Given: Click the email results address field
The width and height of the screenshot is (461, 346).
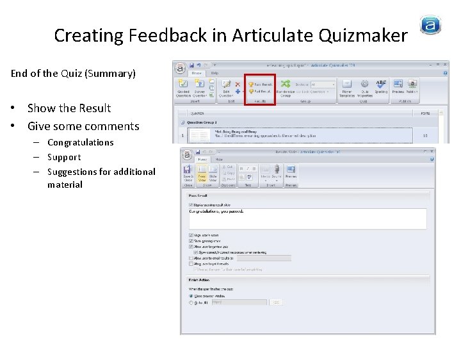Looking at the screenshot, I should [x=264, y=258].
